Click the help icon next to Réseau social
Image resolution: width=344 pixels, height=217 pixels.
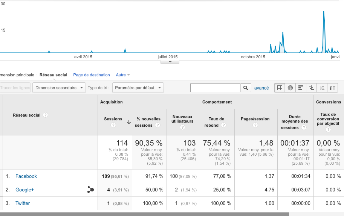[46, 115]
